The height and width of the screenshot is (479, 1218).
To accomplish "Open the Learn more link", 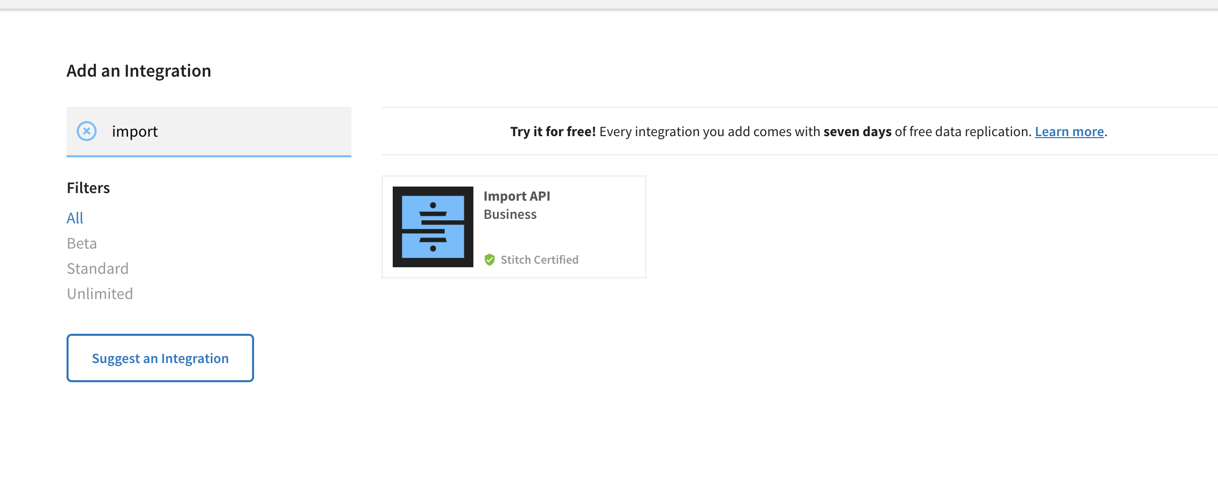I will tap(1069, 132).
